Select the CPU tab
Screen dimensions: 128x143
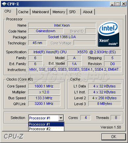pyautogui.click(x=9, y=12)
